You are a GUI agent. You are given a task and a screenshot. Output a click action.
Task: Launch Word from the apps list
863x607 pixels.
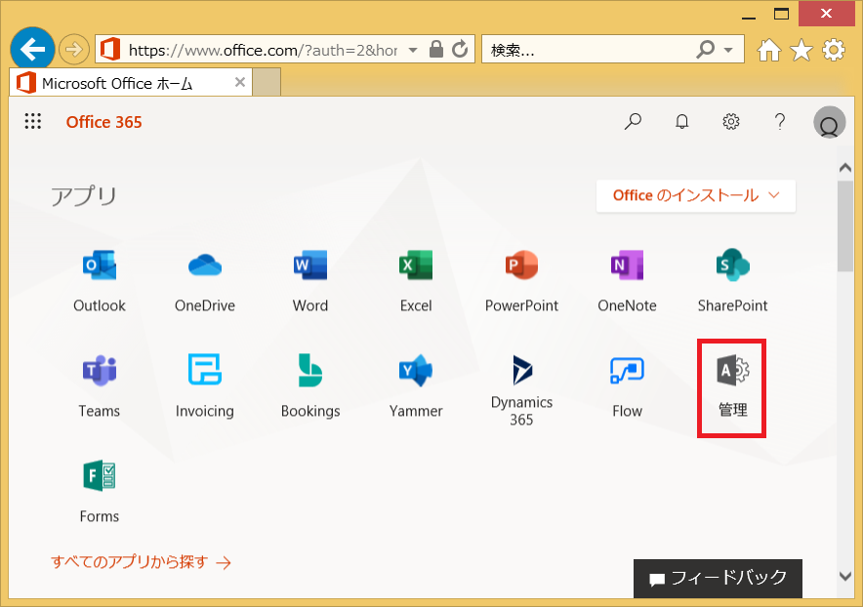pyautogui.click(x=310, y=282)
